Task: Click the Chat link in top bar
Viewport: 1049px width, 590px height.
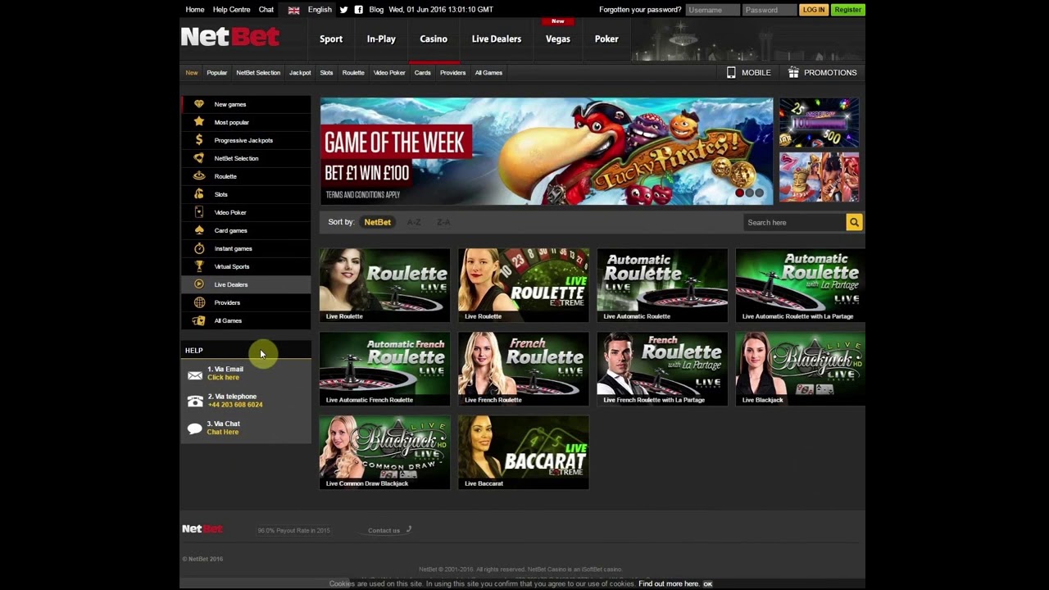Action: (x=266, y=10)
